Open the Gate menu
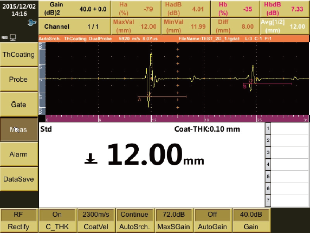The height and width of the screenshot is (233, 310). [x=19, y=105]
